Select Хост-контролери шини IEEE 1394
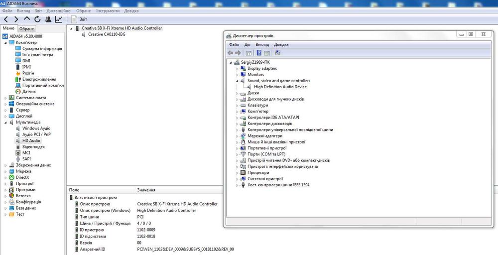The image size is (498, 255). [278, 185]
